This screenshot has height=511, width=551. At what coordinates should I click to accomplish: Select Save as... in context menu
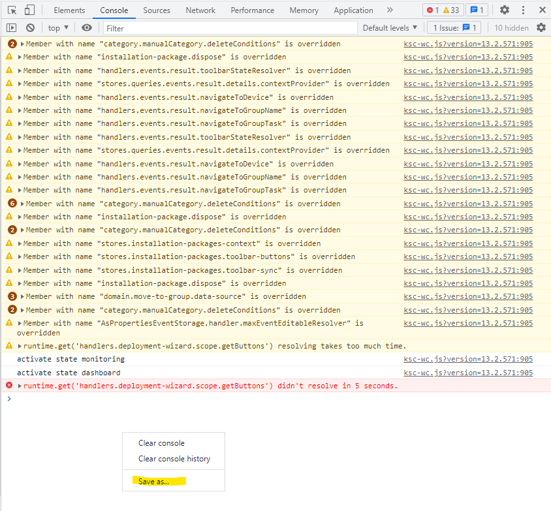pyautogui.click(x=153, y=481)
